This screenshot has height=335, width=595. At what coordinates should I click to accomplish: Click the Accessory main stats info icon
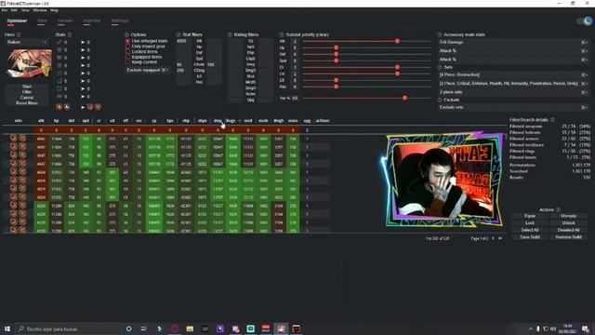(440, 34)
